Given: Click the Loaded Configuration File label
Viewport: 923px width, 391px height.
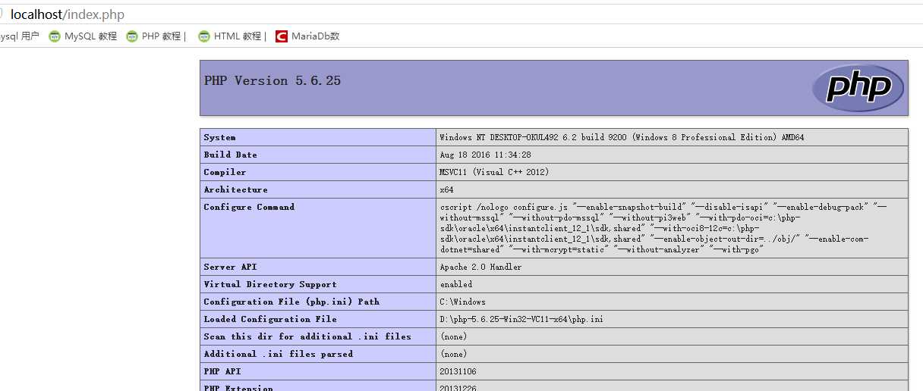Looking at the screenshot, I should [270, 319].
